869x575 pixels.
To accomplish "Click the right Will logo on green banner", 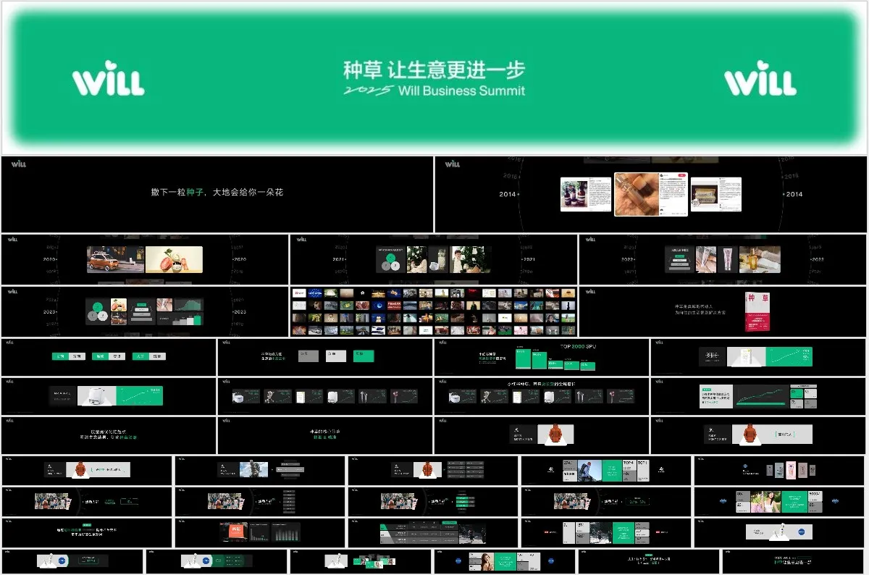I will tap(760, 78).
